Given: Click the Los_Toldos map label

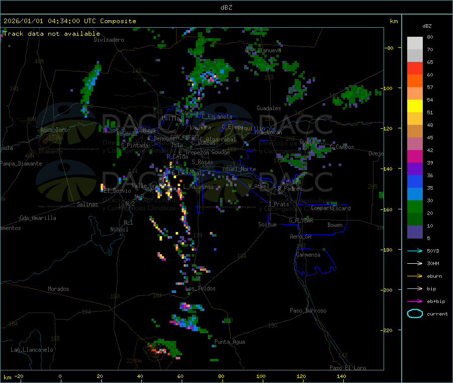Looking at the screenshot, I should tap(200, 288).
